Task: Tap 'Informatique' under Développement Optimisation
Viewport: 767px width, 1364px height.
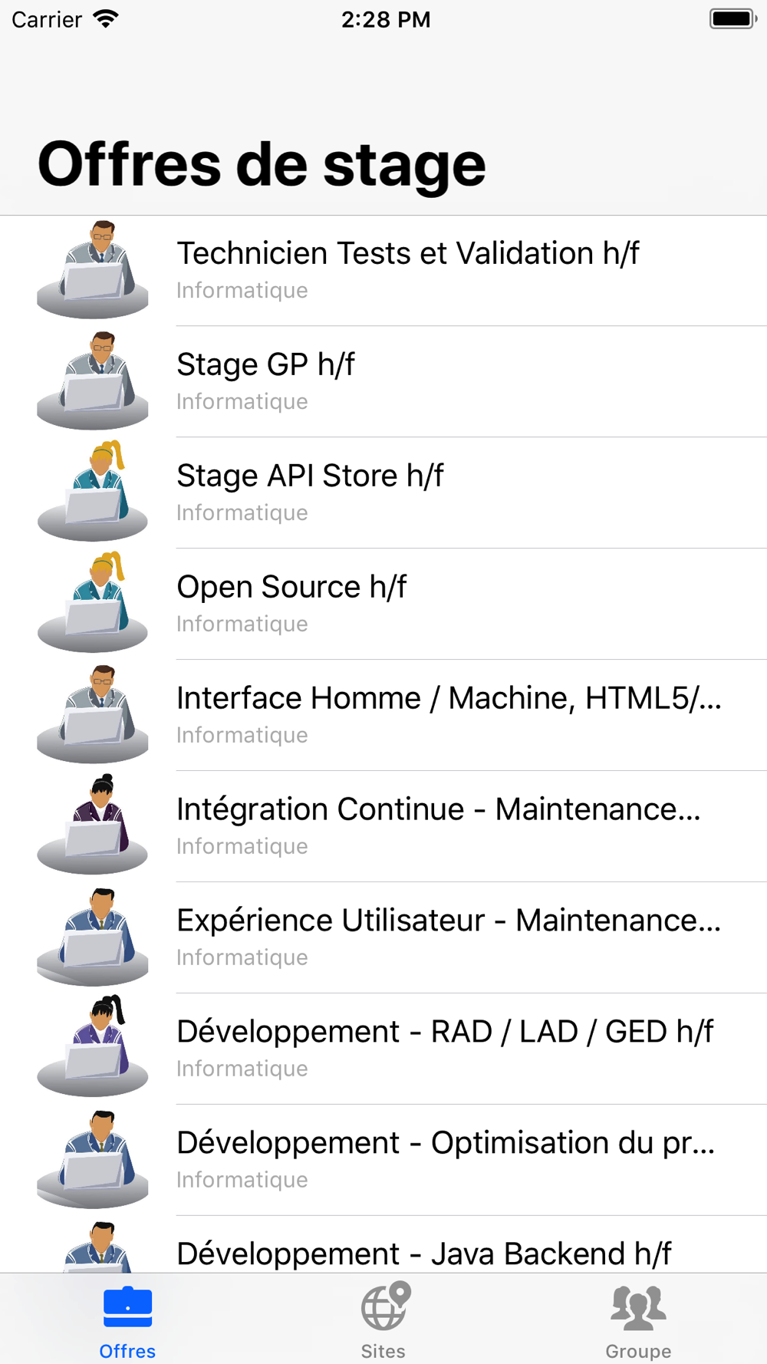Action: pos(242,1181)
